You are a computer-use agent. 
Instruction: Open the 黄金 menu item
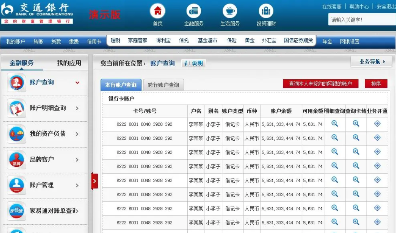click(x=250, y=40)
